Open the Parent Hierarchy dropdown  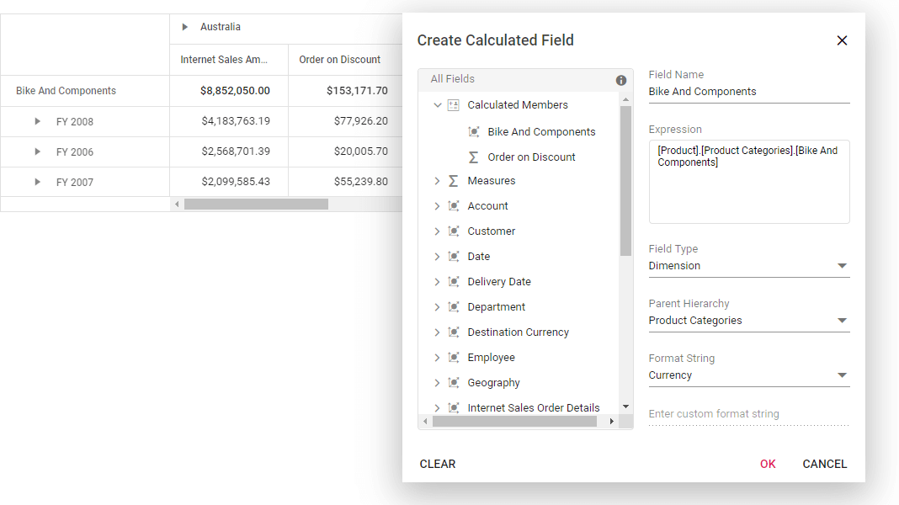[x=842, y=321]
